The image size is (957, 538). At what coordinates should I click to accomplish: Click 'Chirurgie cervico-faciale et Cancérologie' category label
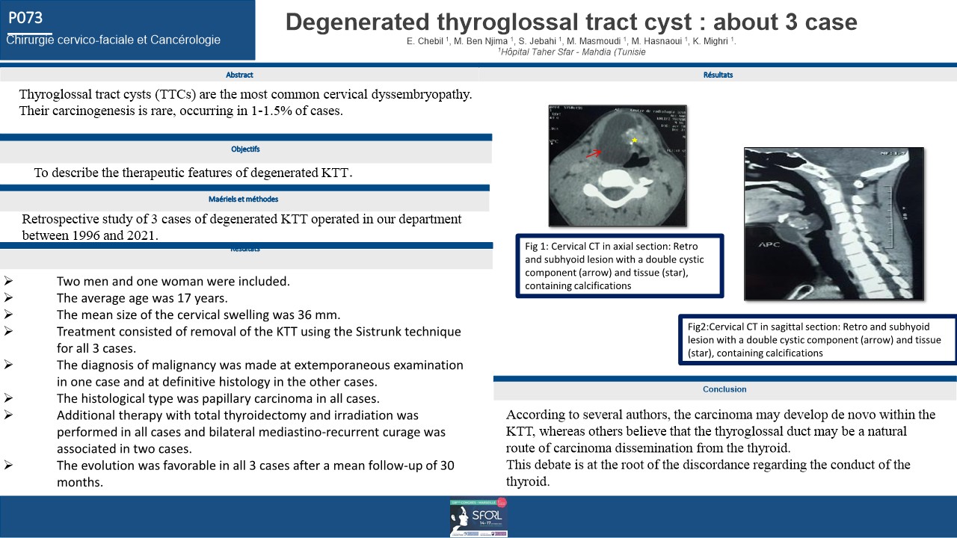pos(114,40)
